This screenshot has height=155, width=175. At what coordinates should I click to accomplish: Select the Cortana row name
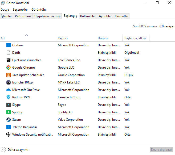(x=18, y=45)
